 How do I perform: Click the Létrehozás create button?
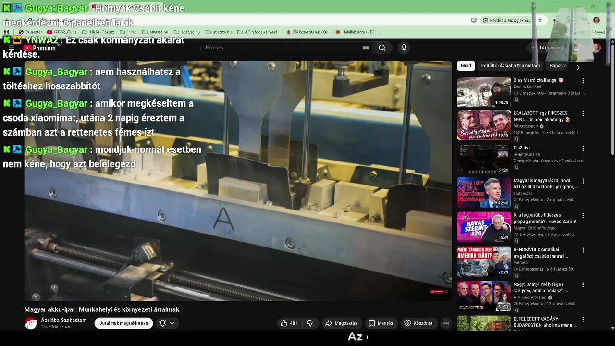(547, 48)
